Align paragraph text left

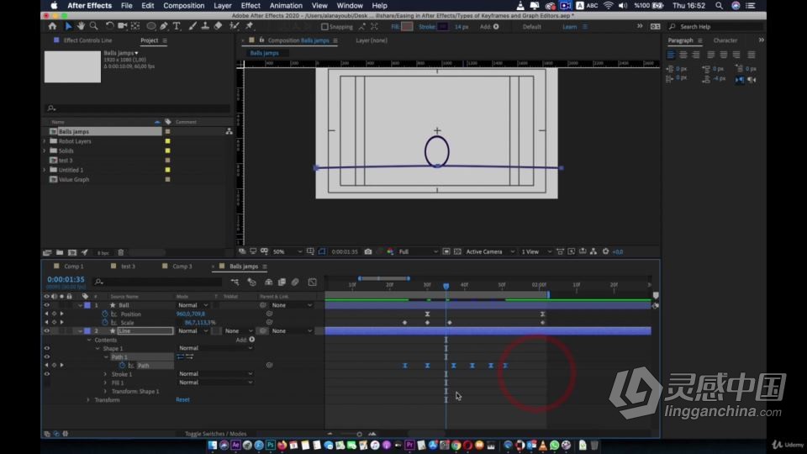671,55
